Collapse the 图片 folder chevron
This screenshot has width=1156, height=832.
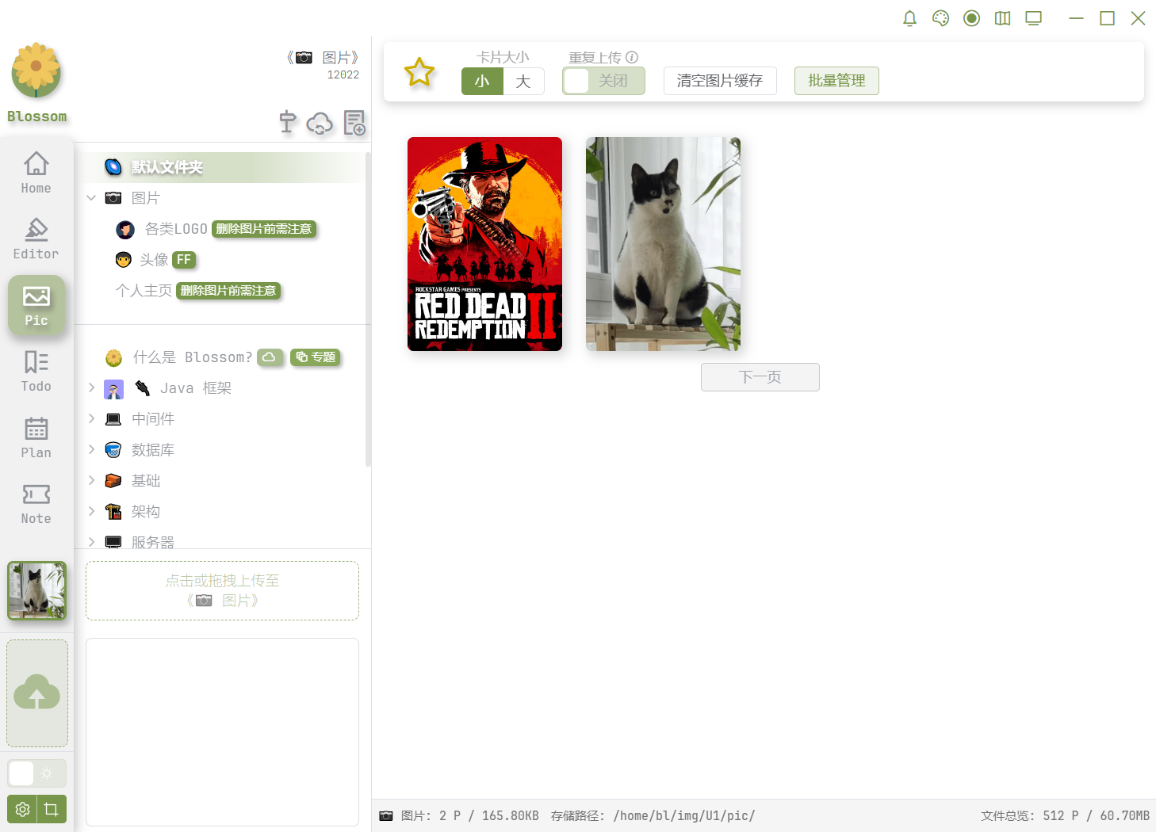[x=91, y=198]
